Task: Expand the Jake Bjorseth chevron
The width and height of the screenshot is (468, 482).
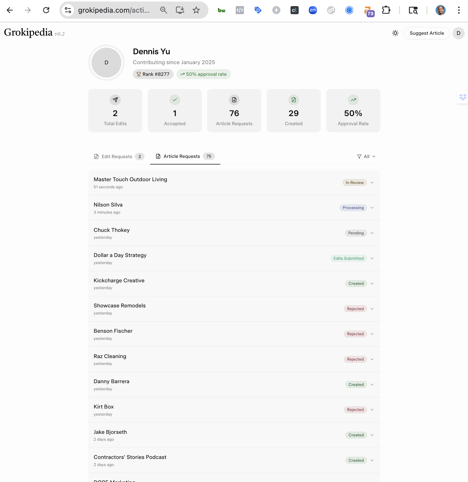Action: [x=372, y=435]
